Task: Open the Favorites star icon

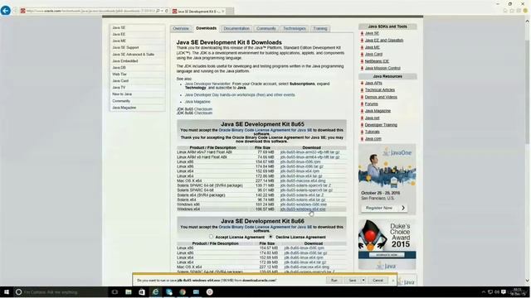Action: coord(512,11)
